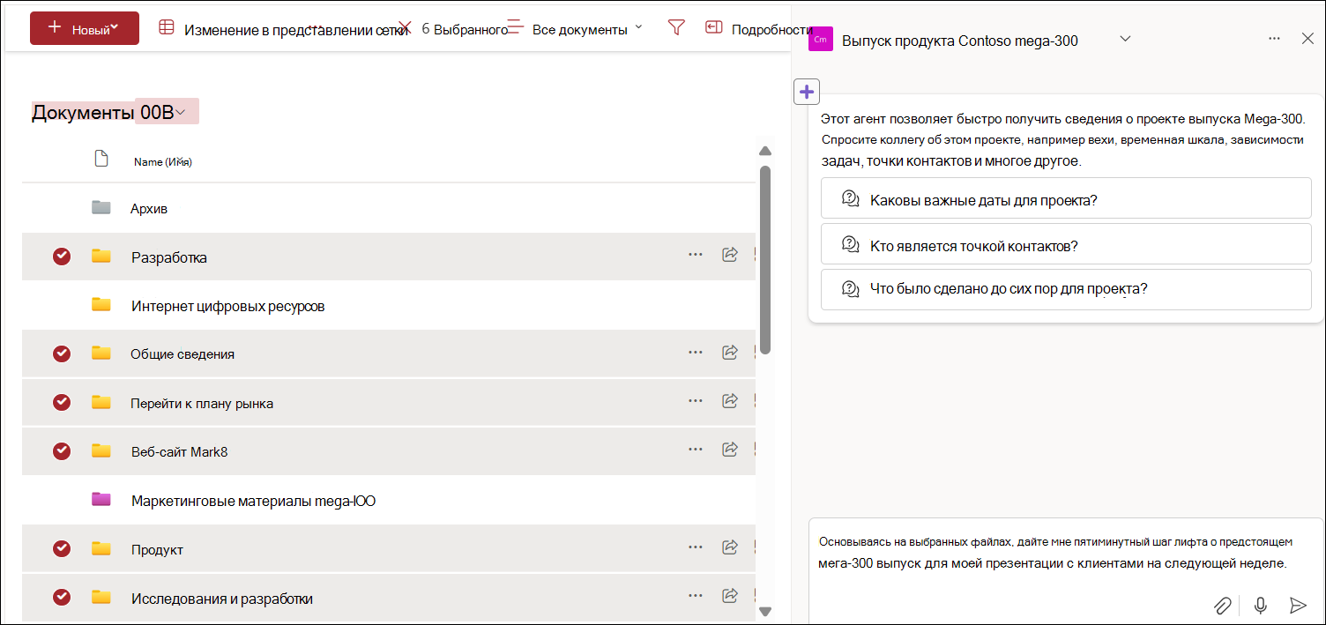This screenshot has height=625, width=1326.
Task: Click the Интернет цифровых ресурсов folder icon
Action: tap(101, 305)
